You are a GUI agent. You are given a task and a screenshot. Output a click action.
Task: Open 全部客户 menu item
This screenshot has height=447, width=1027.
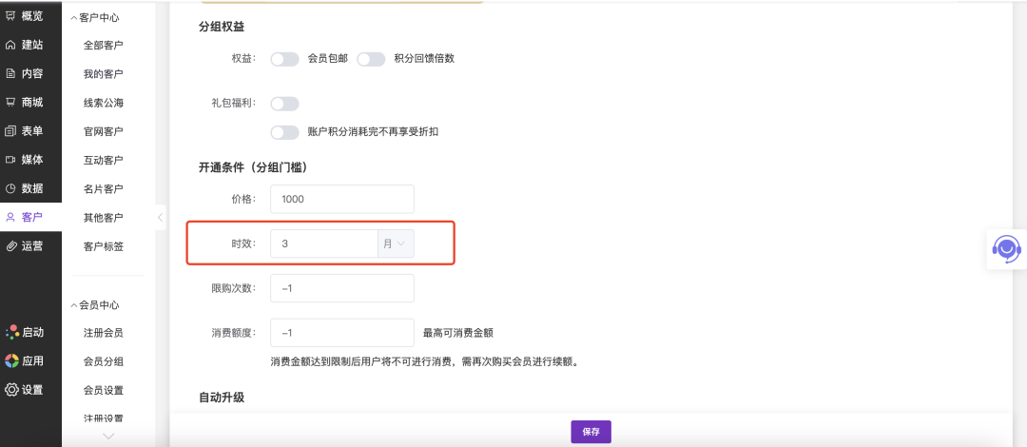click(x=104, y=46)
